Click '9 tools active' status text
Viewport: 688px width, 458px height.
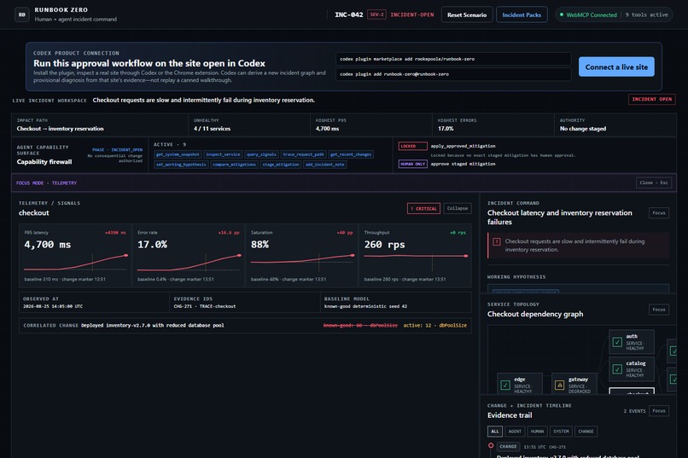646,14
